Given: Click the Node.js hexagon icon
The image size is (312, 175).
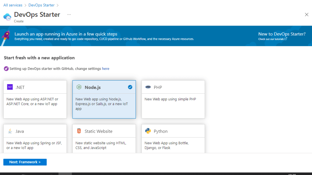Looking at the screenshot, I should pyautogui.click(x=79, y=87).
